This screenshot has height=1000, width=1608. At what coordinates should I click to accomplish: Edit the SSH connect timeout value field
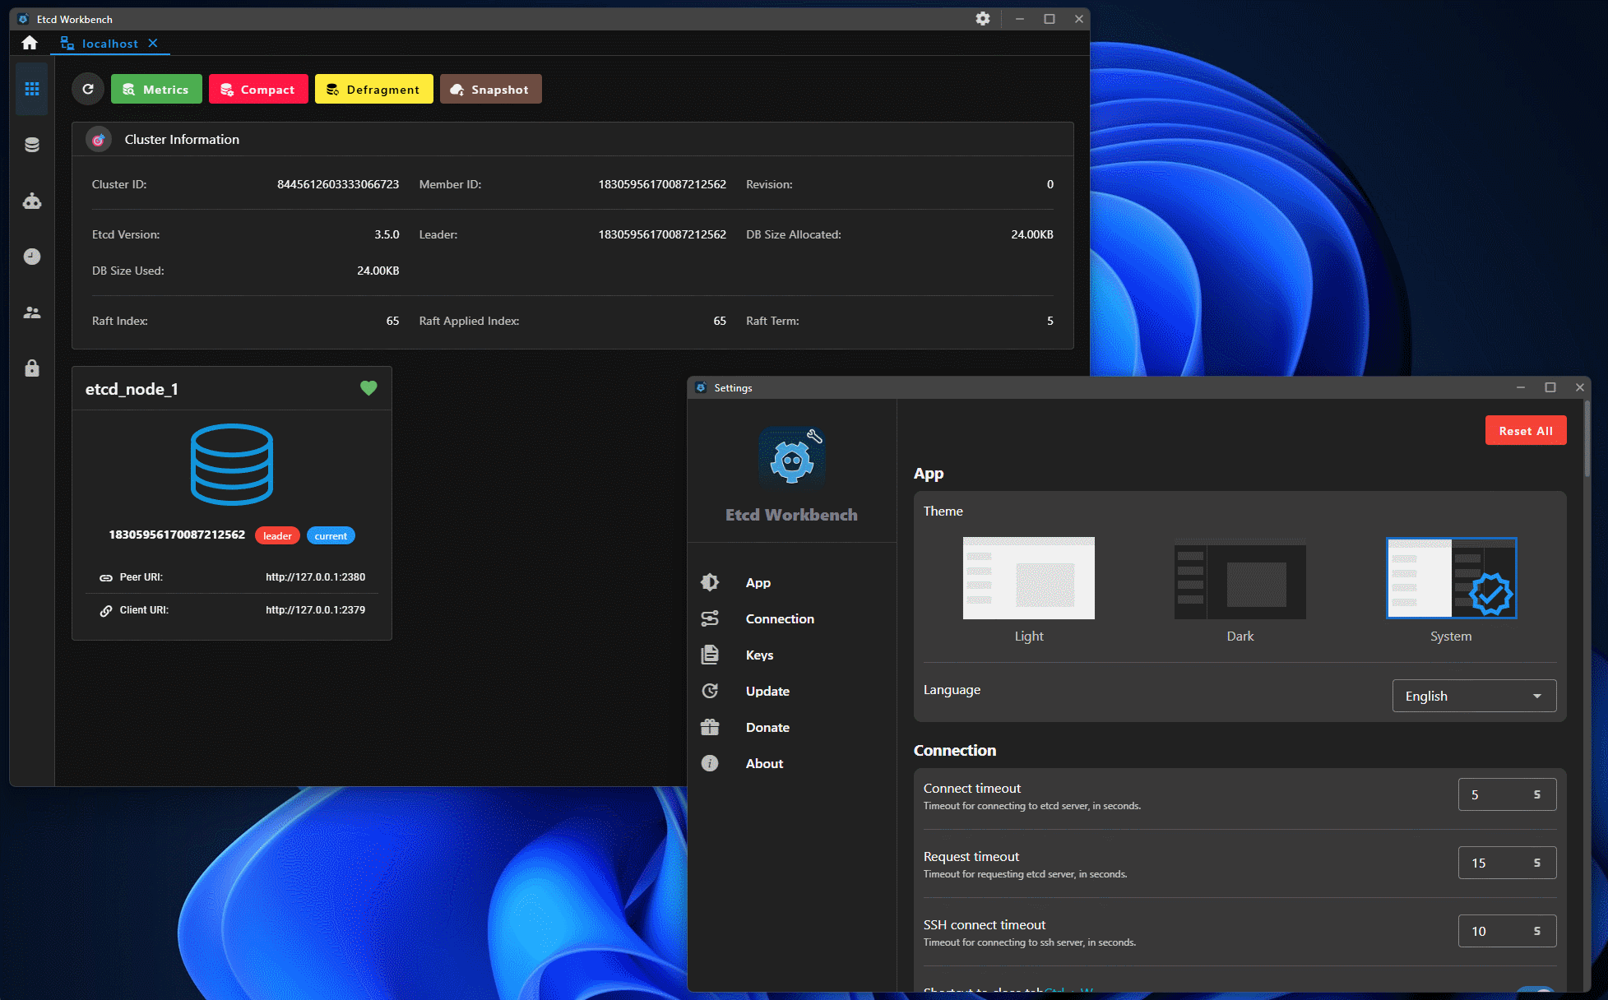coord(1507,931)
